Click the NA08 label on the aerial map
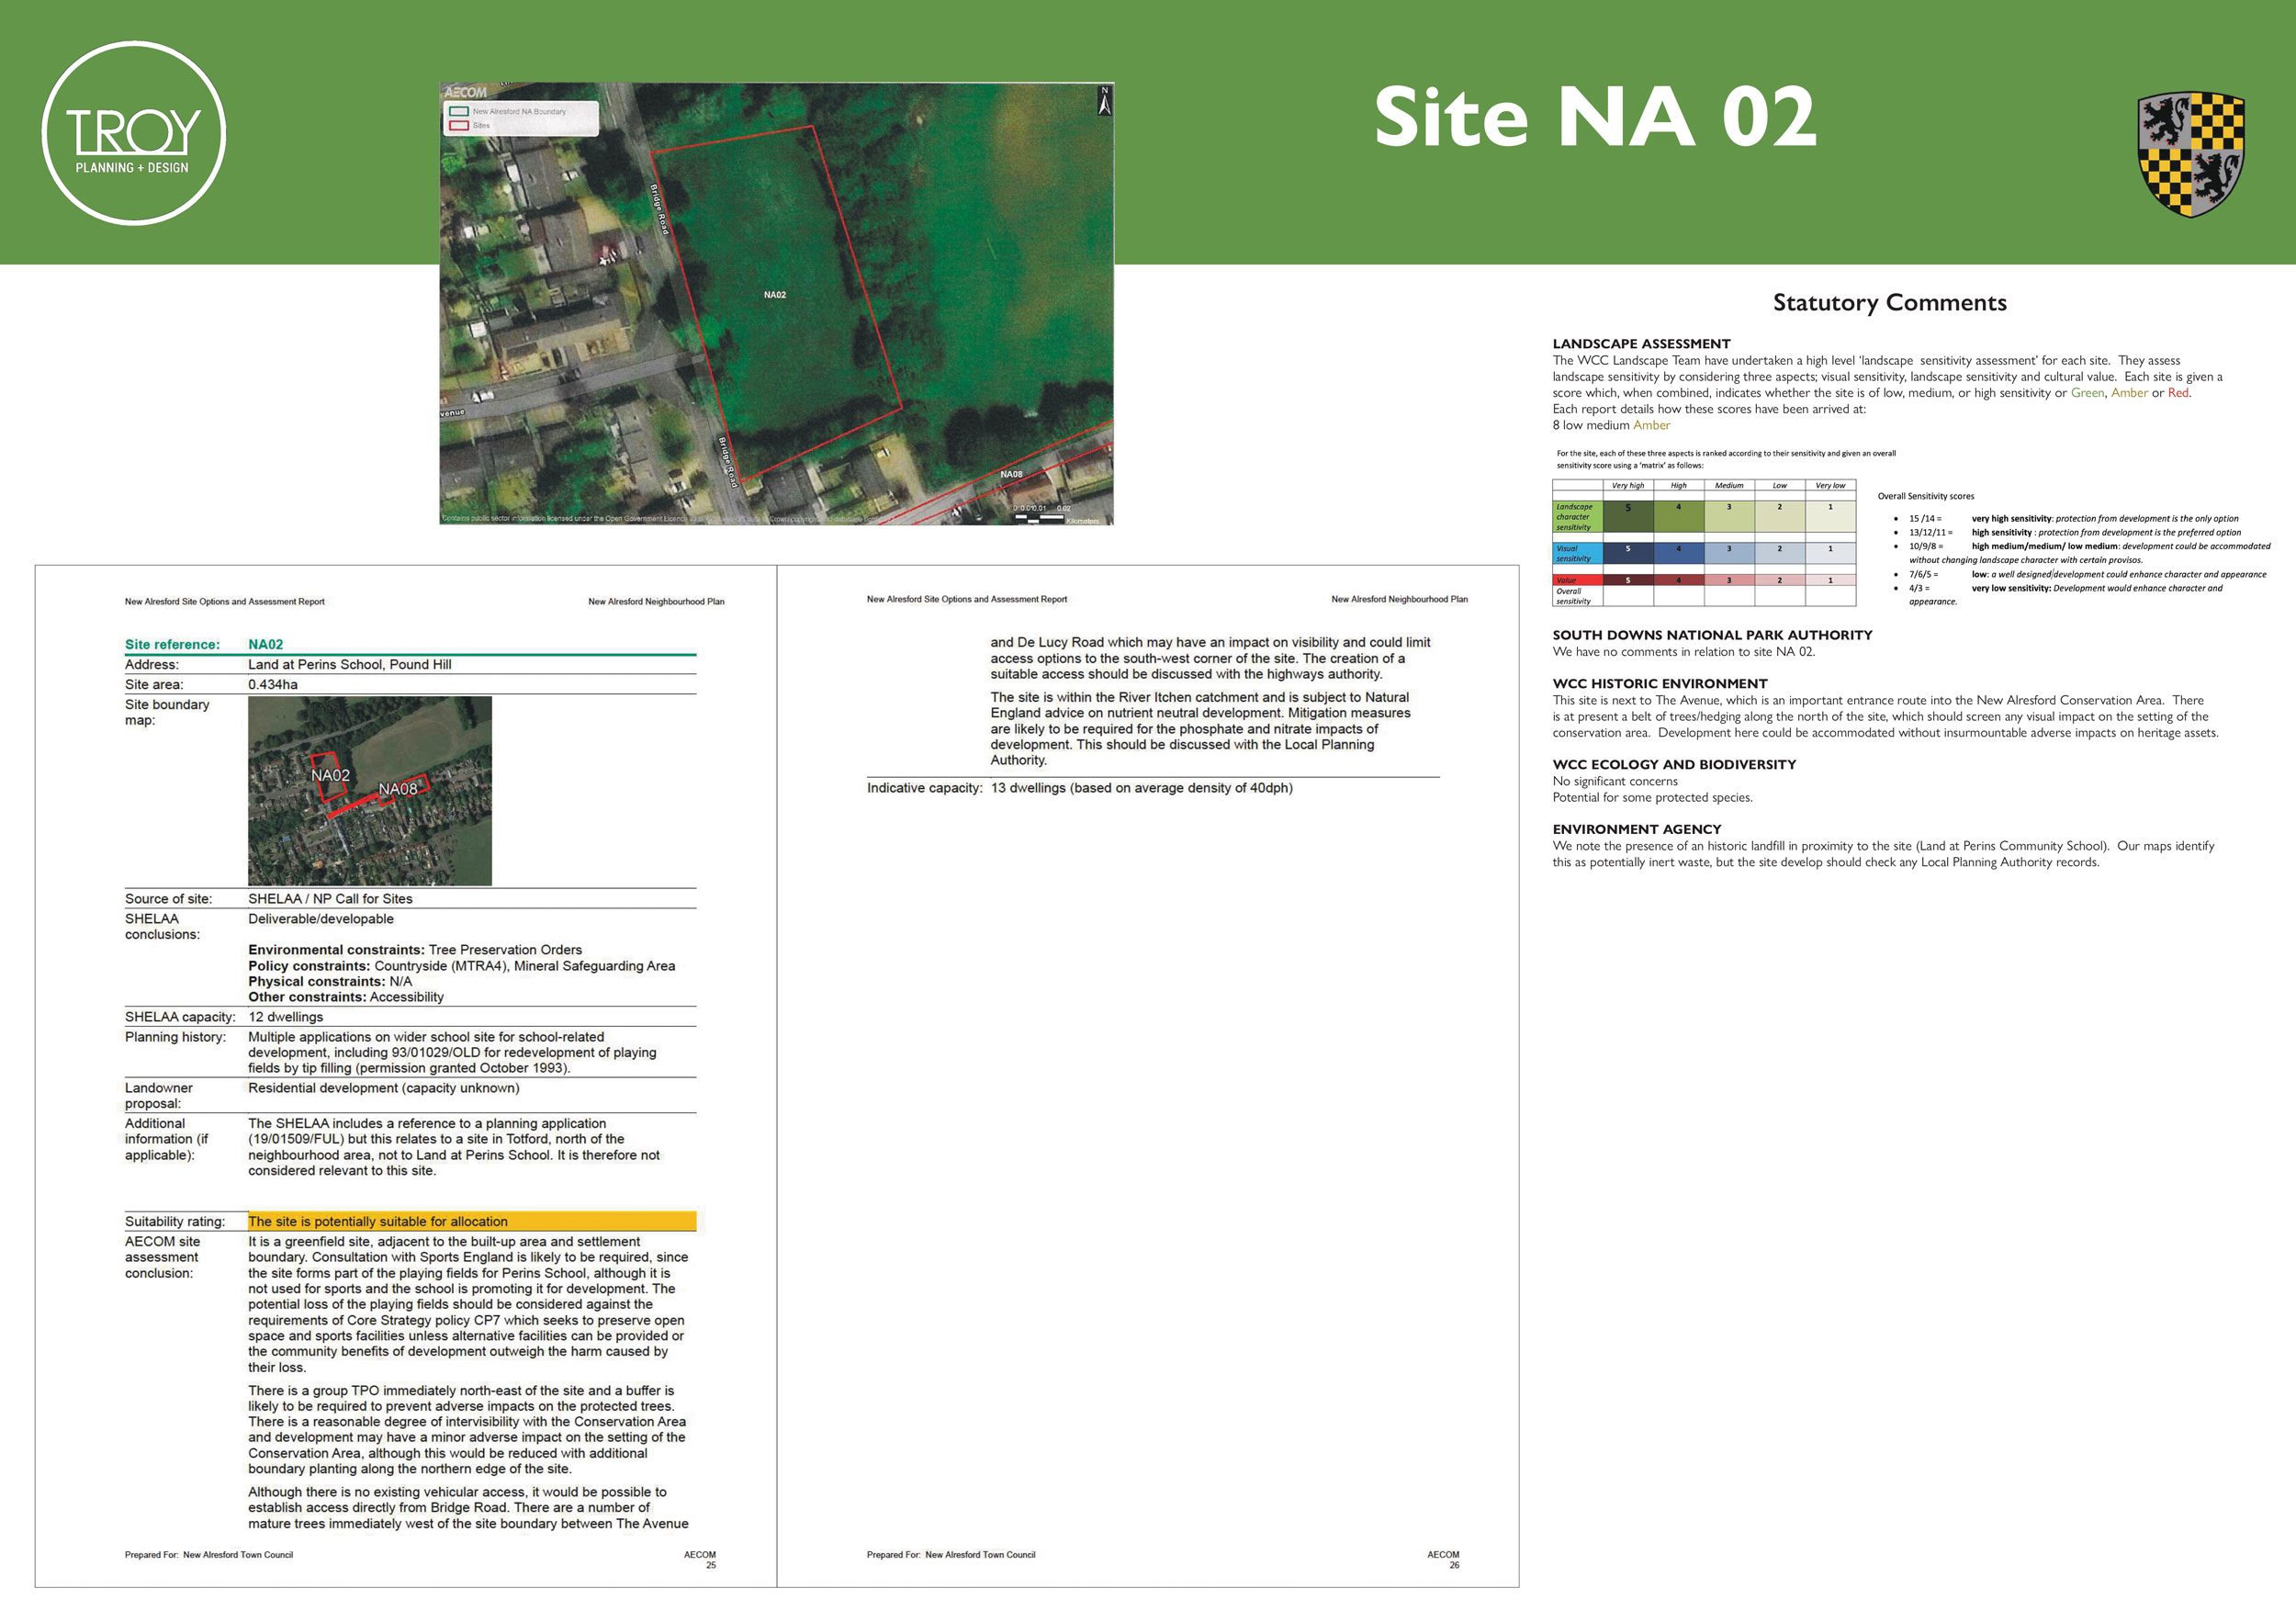This screenshot has width=2296, height=1622. [1011, 474]
